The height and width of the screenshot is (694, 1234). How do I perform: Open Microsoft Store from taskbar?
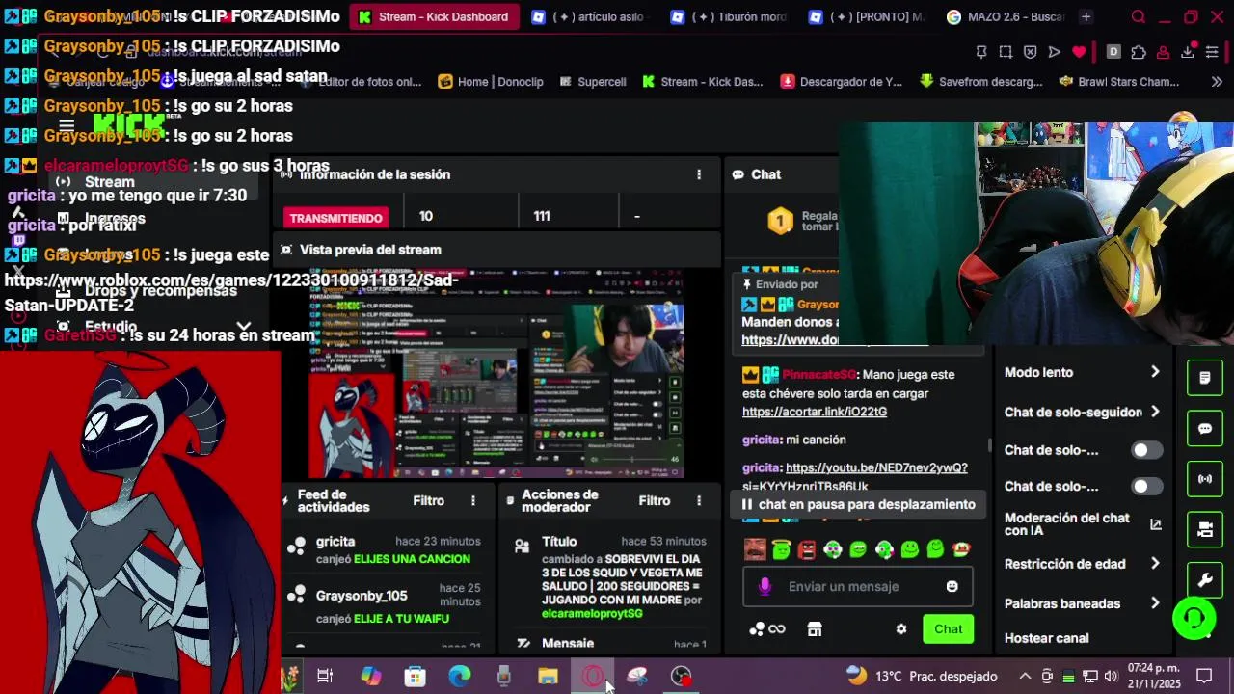(x=415, y=676)
